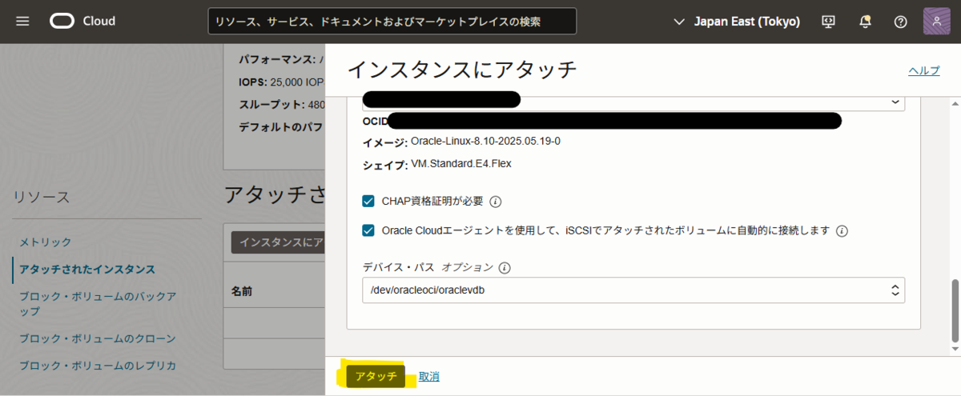Viewport: 961px width, 396px height.
Task: Click the リソース heading
Action: point(41,197)
